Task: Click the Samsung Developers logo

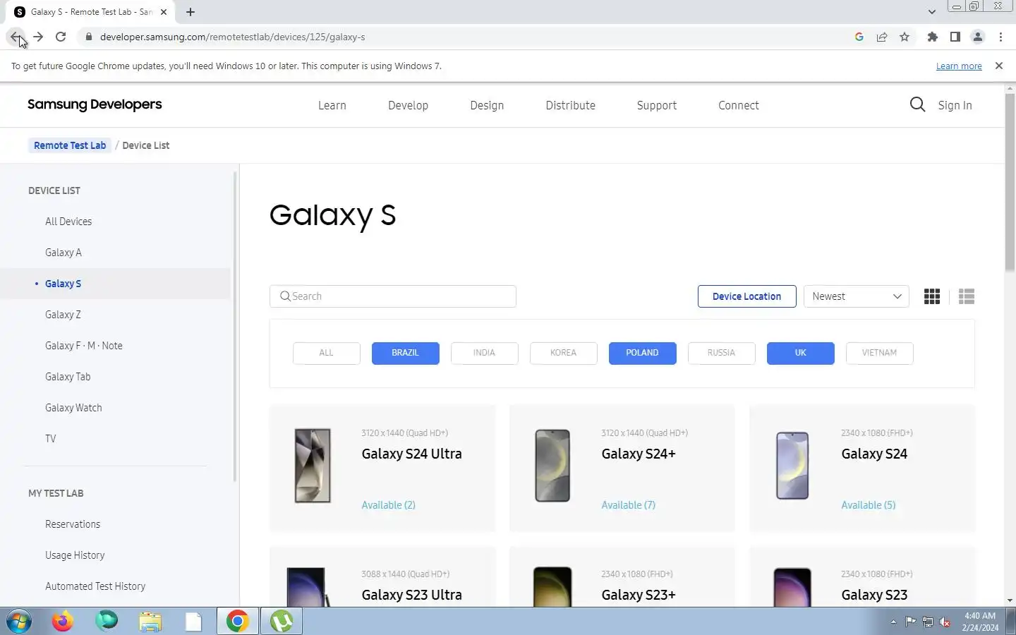Action: [x=95, y=104]
